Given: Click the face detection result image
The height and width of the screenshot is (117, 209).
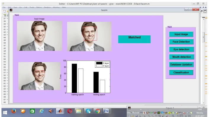Looking at the screenshot, I should point(89,37).
